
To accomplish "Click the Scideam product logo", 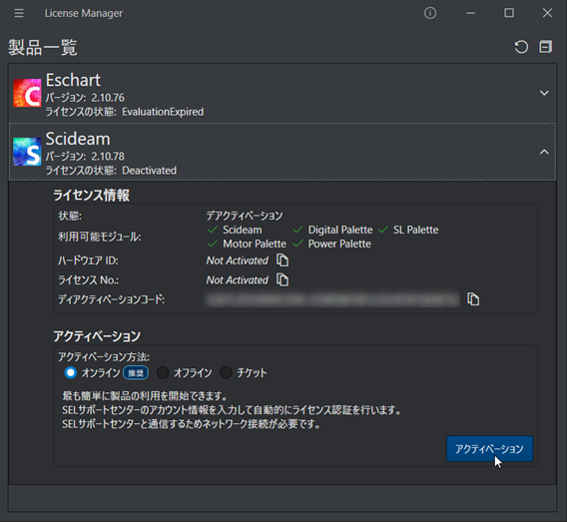I will [x=27, y=152].
